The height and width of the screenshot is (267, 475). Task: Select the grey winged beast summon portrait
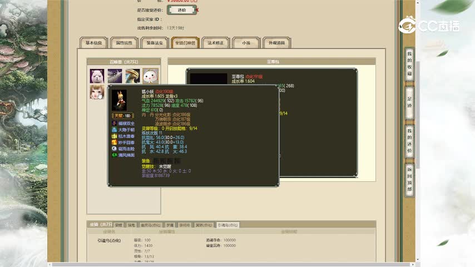coord(115,76)
